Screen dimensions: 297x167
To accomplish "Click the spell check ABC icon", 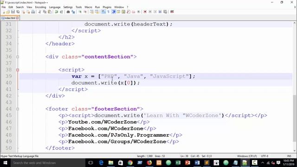I will [172, 12].
